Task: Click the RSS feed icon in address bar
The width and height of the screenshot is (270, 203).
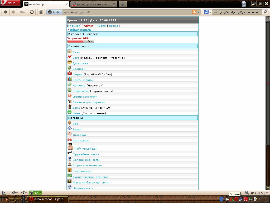Action: (x=194, y=12)
